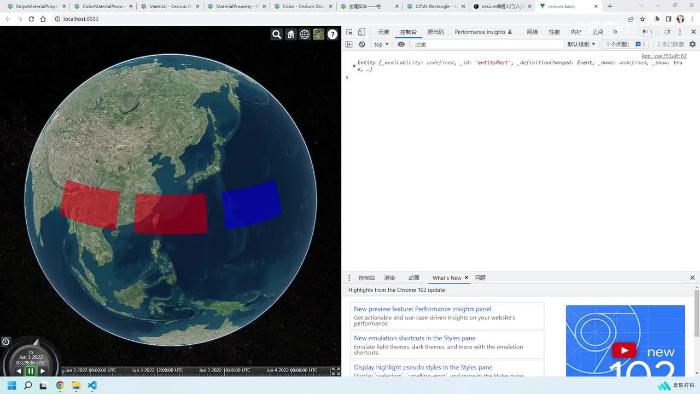Clear the console output
This screenshot has width=700, height=394.
[362, 44]
